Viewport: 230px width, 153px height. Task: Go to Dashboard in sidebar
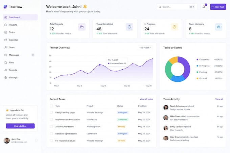(20, 17)
